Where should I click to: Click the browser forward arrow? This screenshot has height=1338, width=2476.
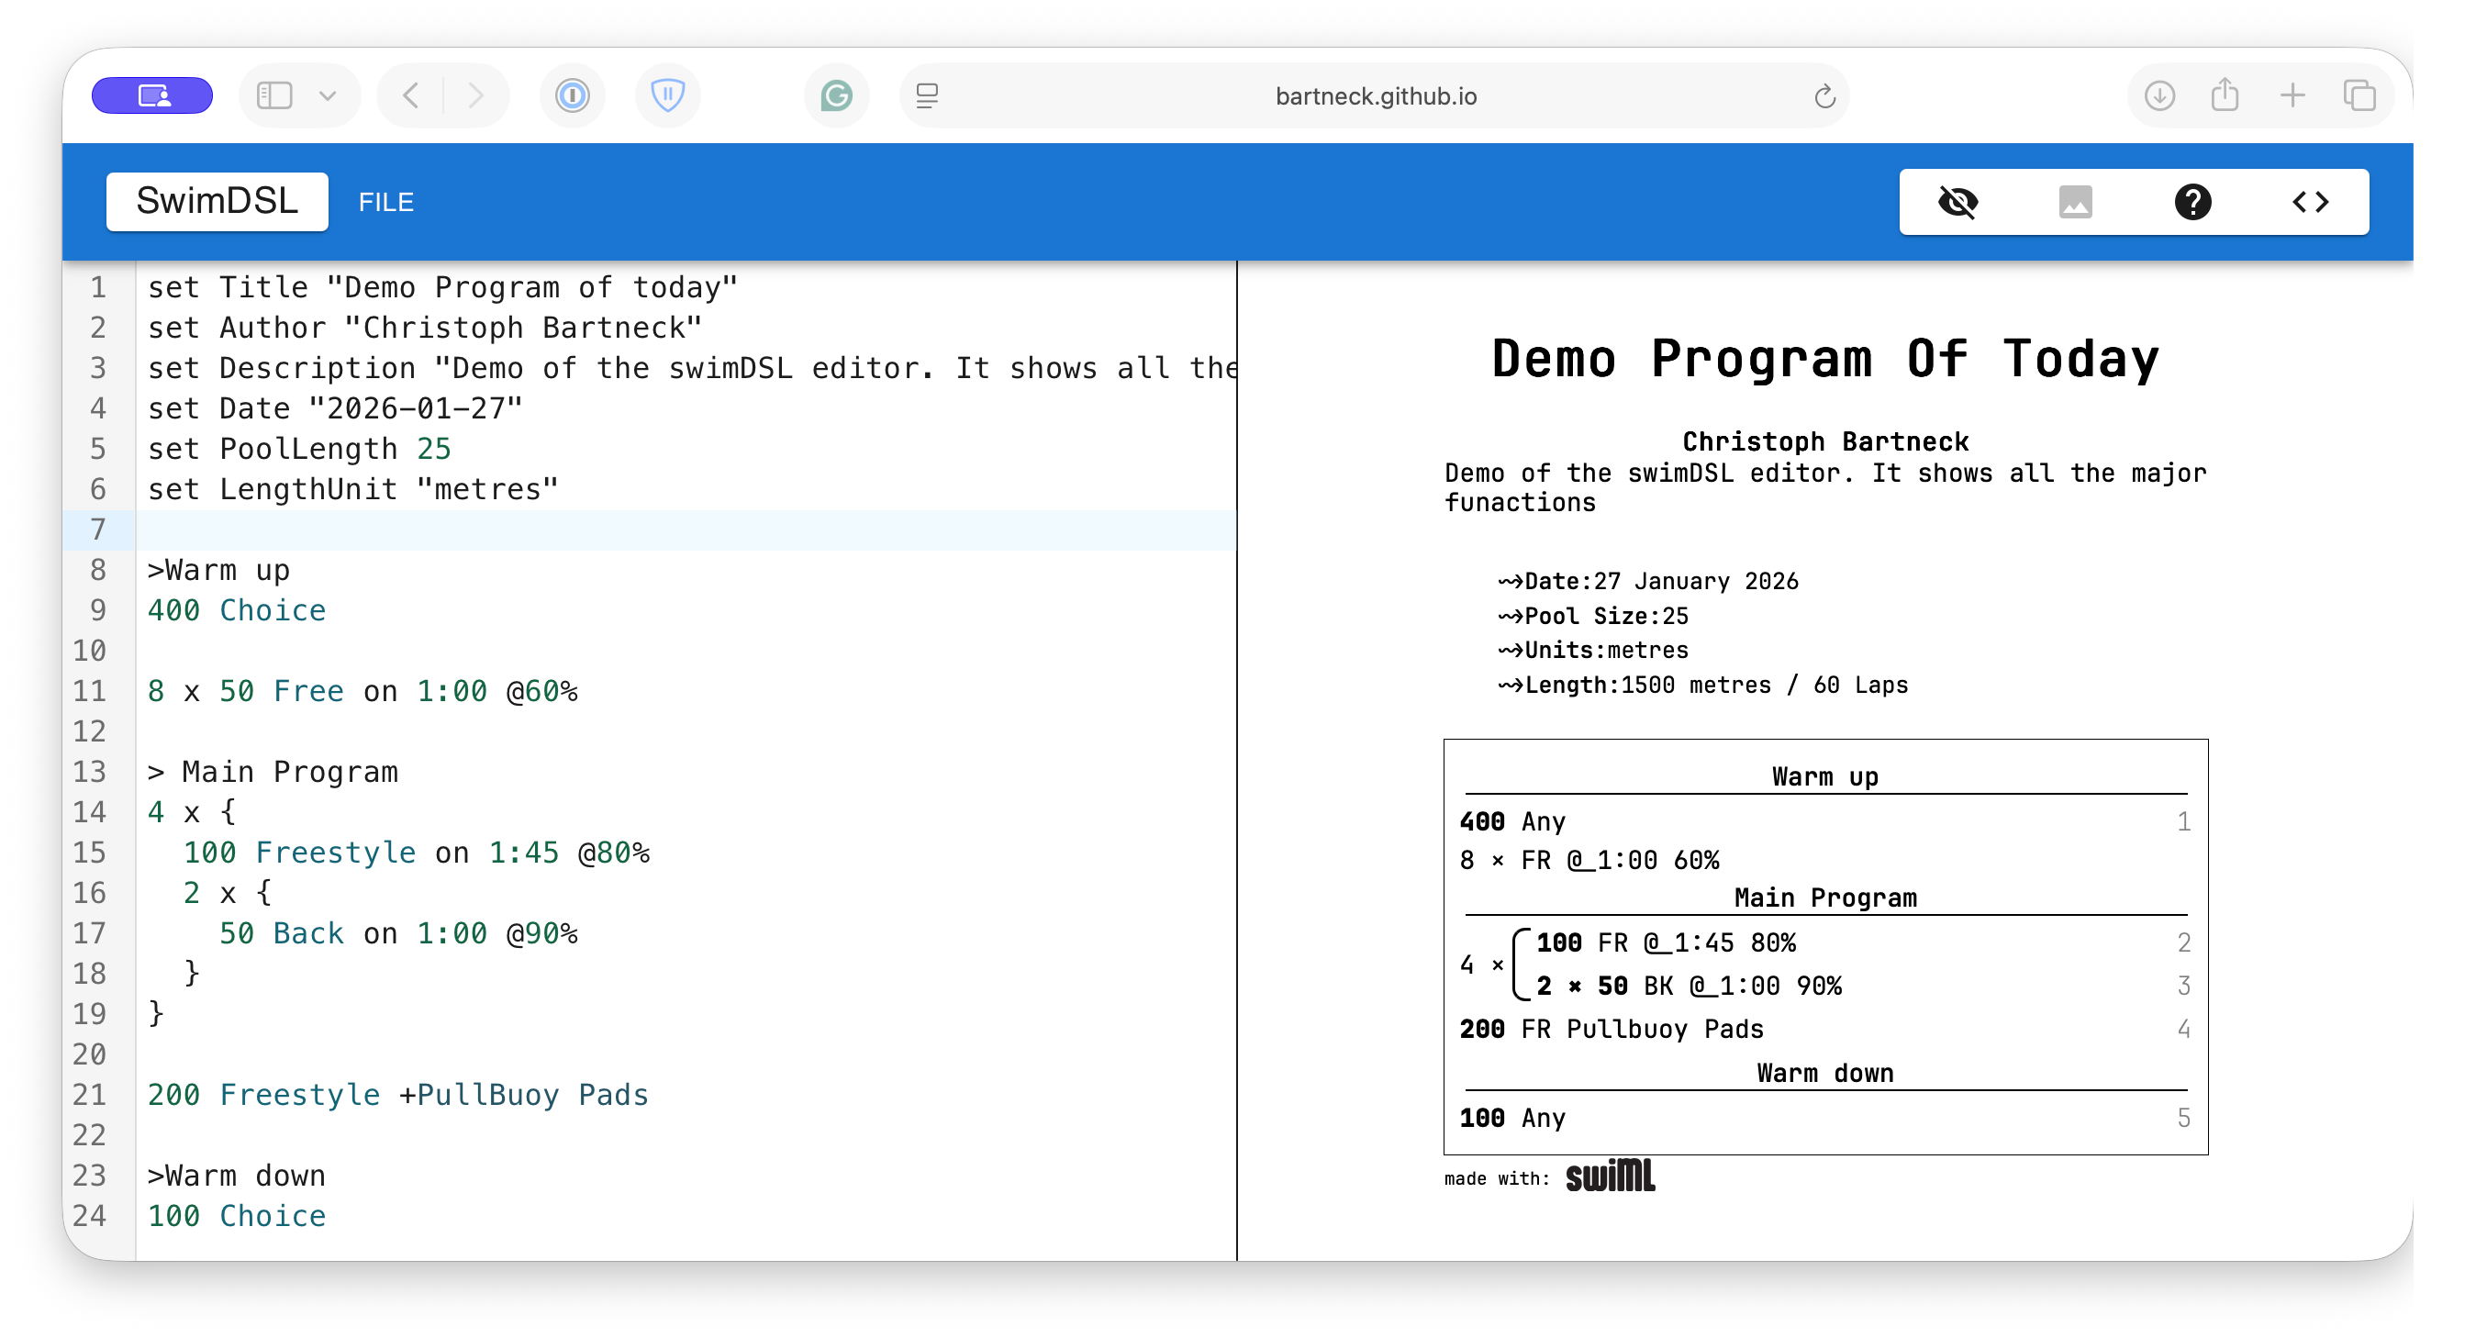(x=474, y=96)
